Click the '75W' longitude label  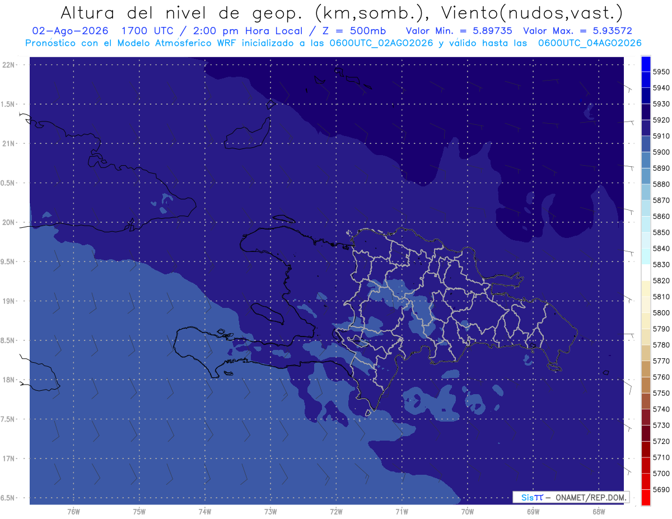[139, 512]
